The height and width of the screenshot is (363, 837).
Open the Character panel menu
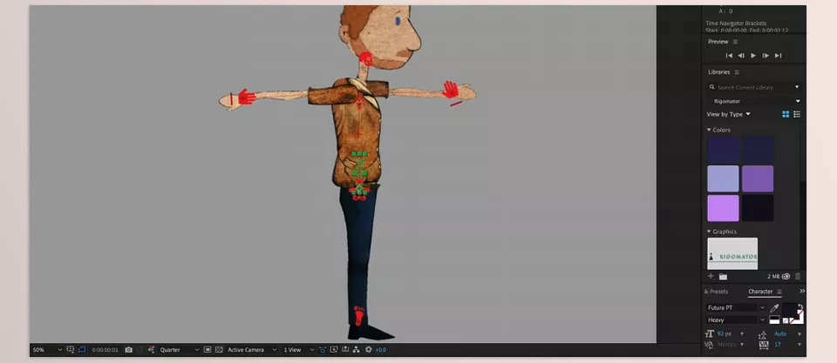tap(779, 292)
